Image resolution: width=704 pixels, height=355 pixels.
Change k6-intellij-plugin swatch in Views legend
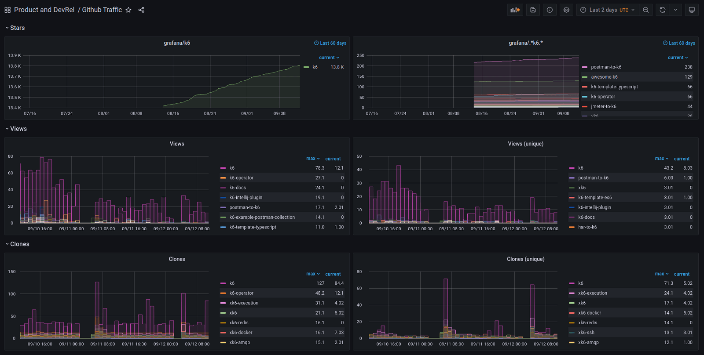[223, 198]
